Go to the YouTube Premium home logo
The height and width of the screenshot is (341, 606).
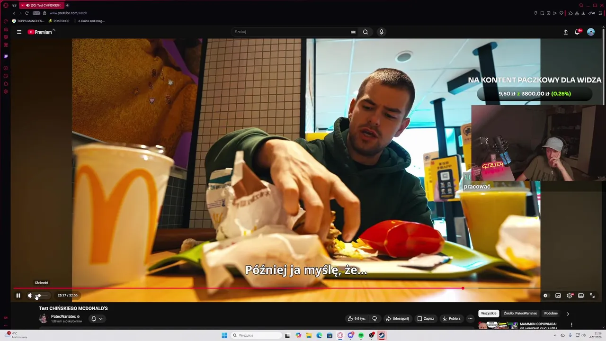(x=41, y=32)
